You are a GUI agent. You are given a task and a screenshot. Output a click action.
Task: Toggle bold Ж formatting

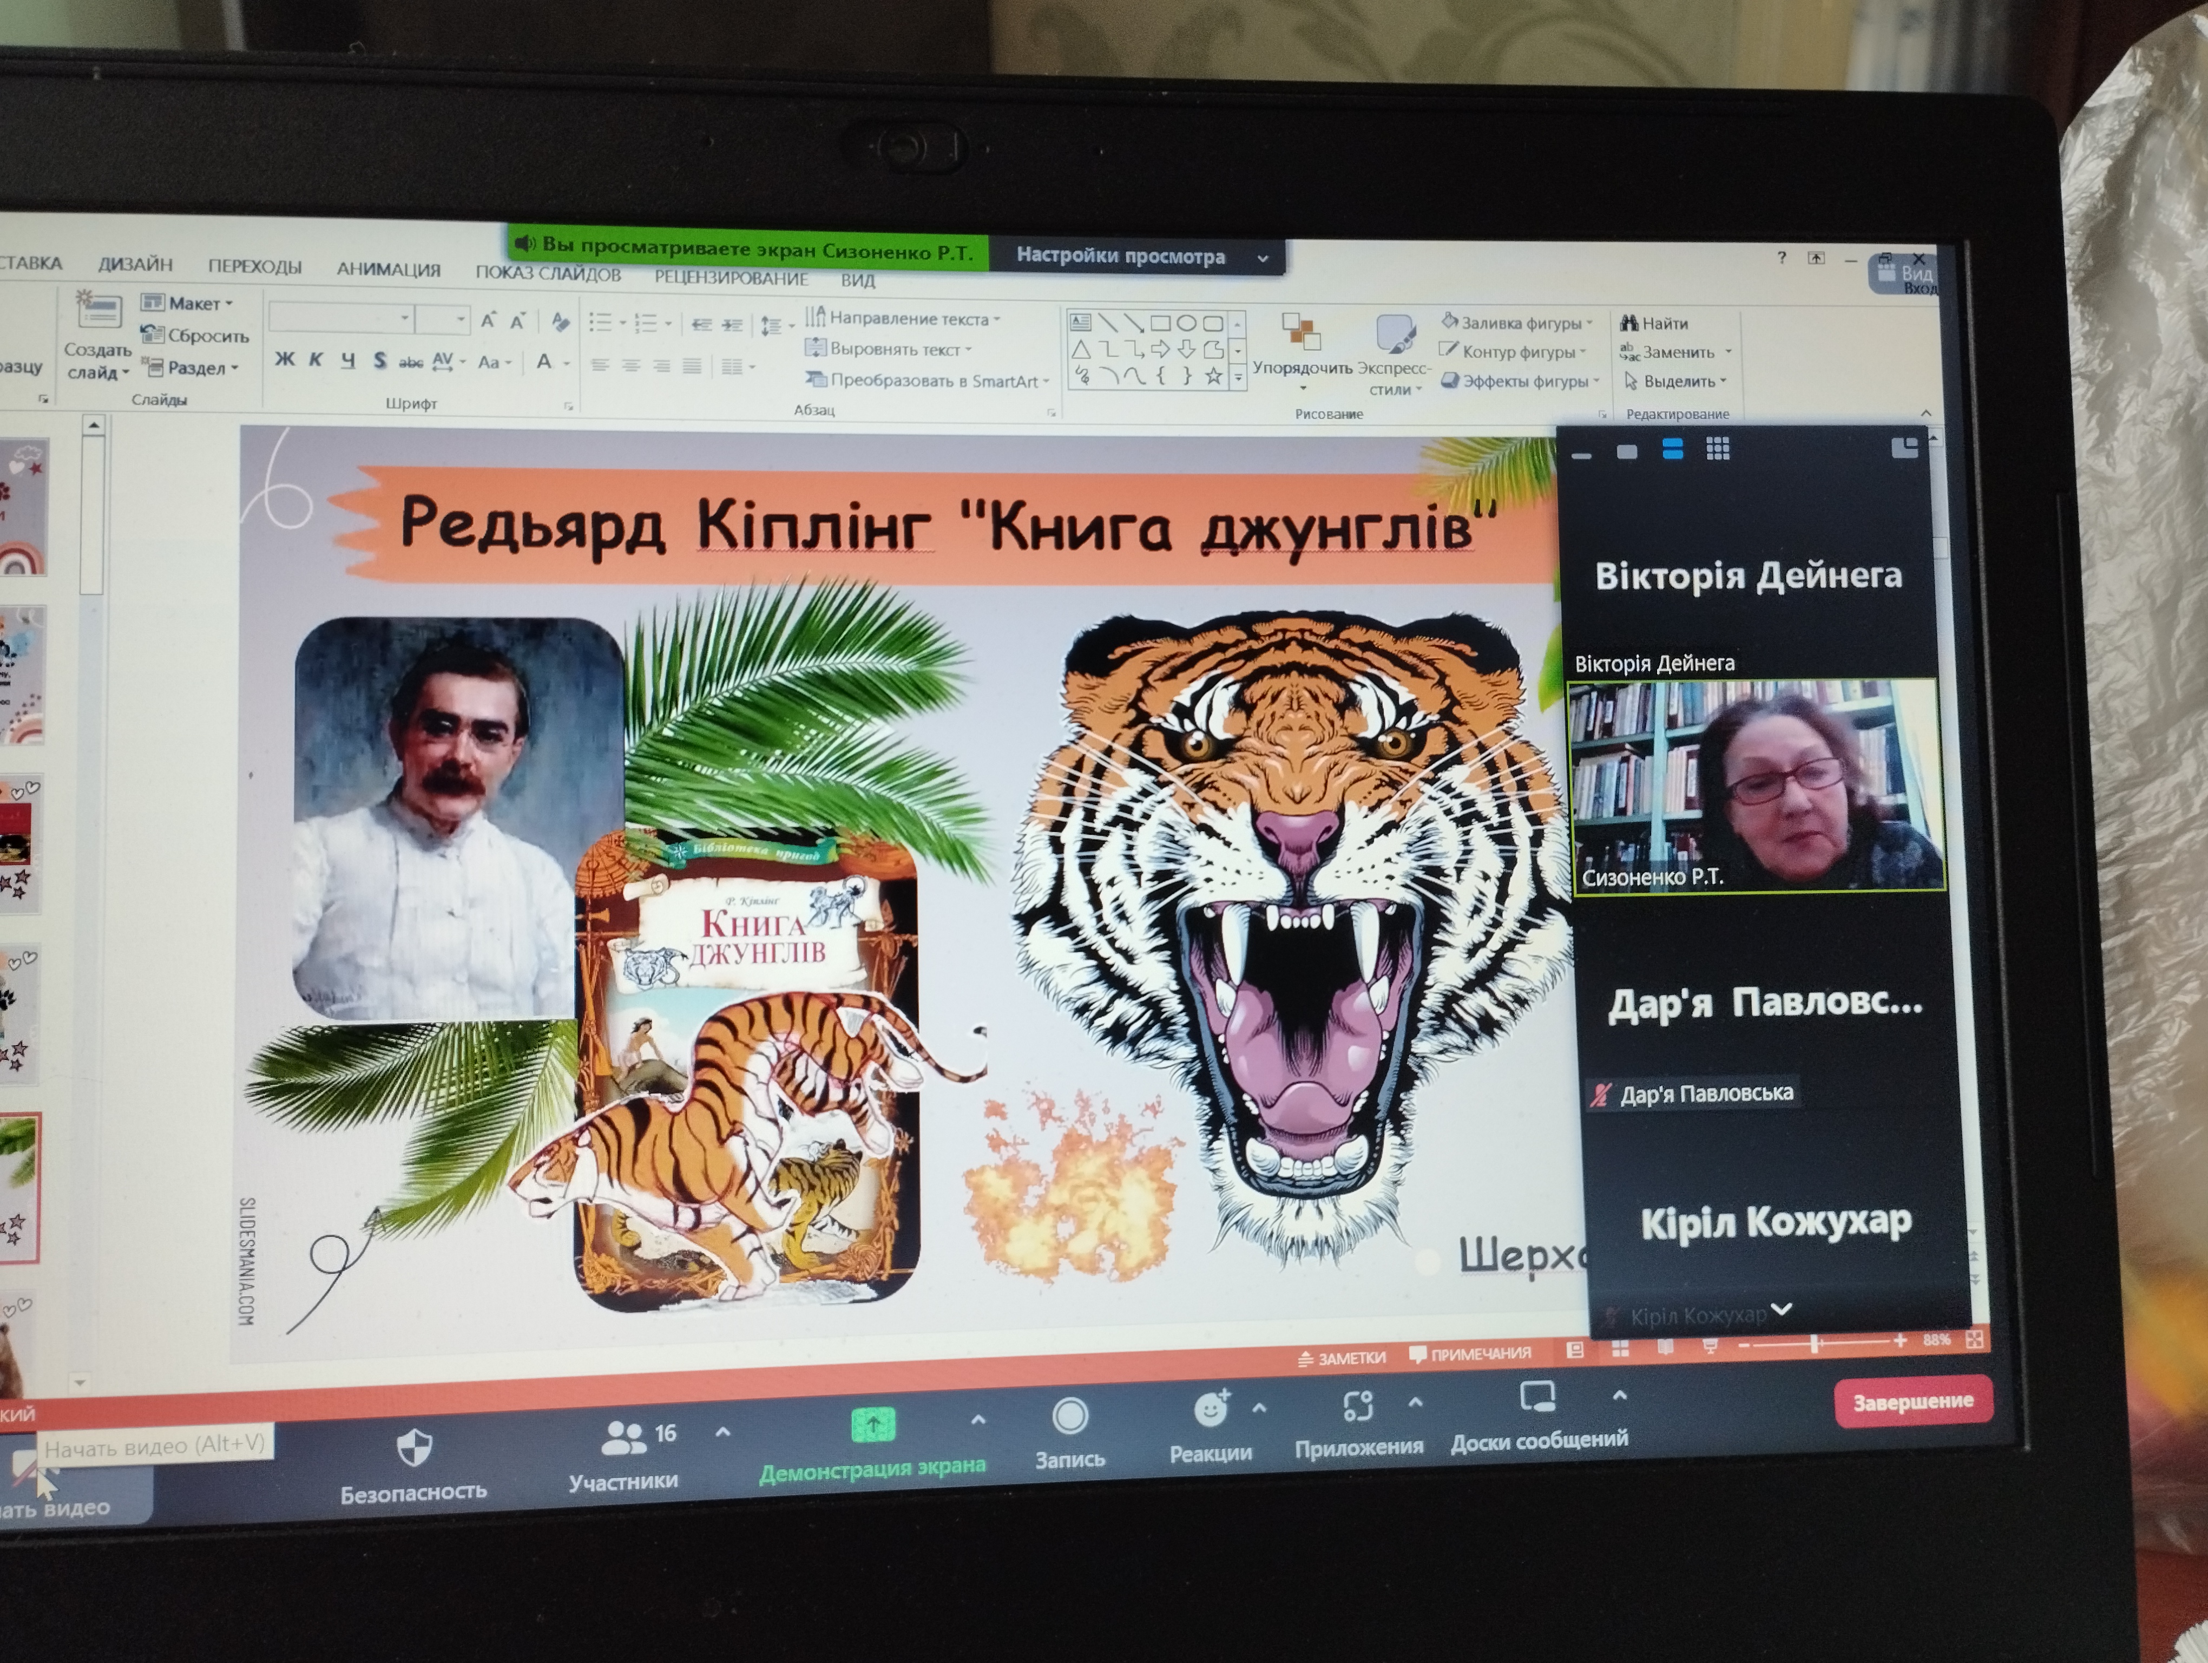[285, 359]
